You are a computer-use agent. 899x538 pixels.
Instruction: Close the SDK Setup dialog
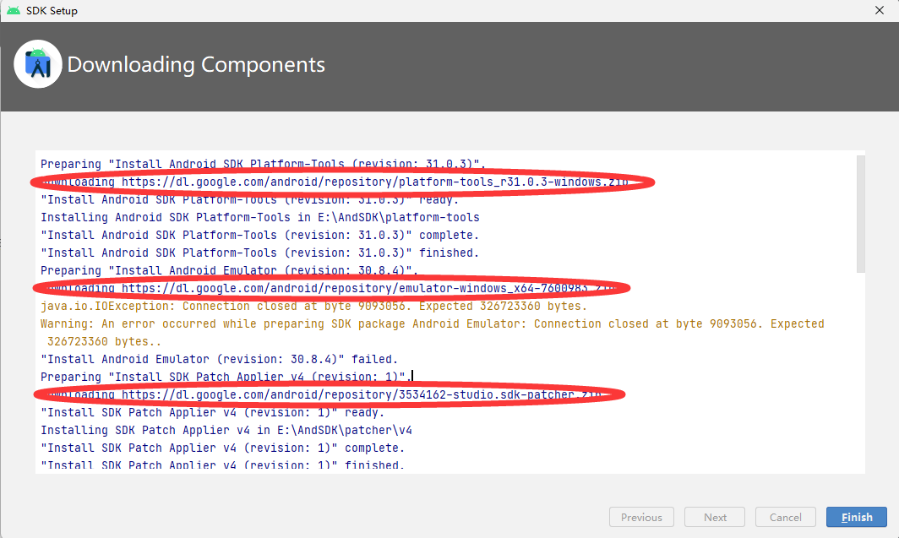coord(880,10)
